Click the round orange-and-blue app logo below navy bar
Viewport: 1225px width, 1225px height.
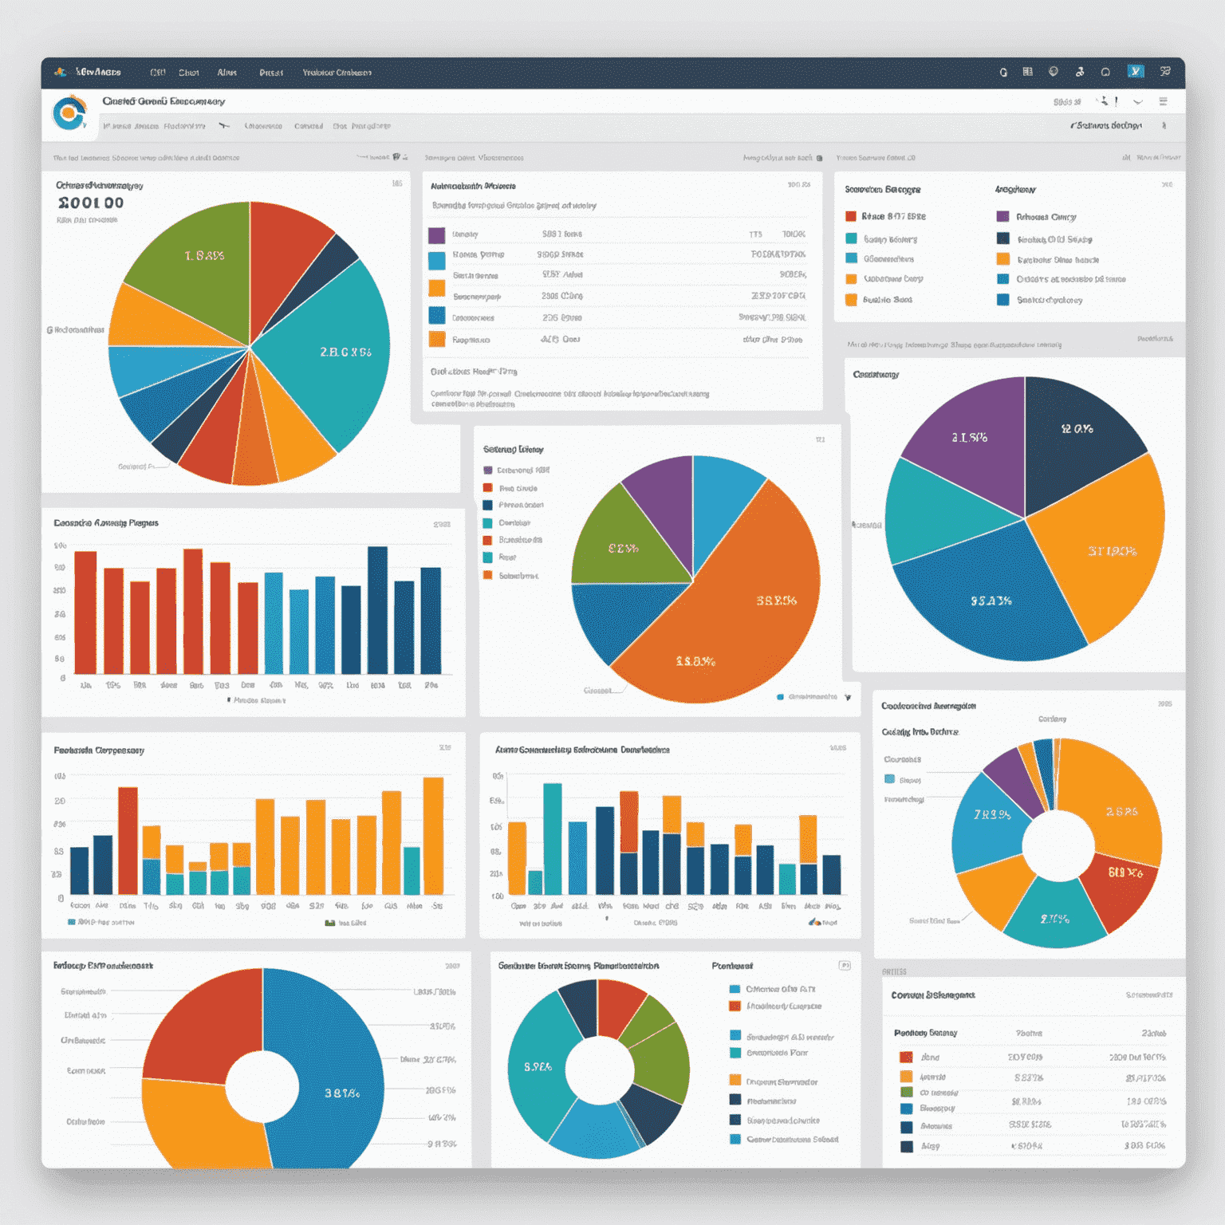tap(70, 113)
